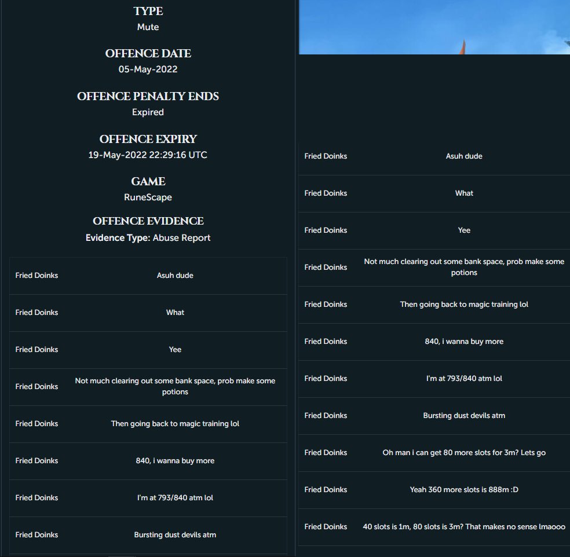This screenshot has height=557, width=570.
Task: Select the 'RuneScape' game value
Action: 148,197
